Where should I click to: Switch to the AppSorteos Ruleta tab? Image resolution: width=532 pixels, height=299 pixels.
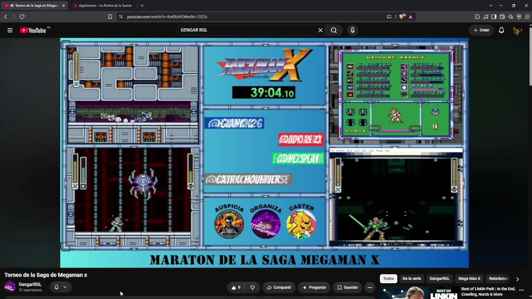(x=102, y=5)
